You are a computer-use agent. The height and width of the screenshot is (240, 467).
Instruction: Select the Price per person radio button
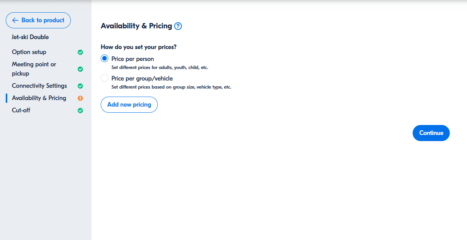click(x=105, y=59)
